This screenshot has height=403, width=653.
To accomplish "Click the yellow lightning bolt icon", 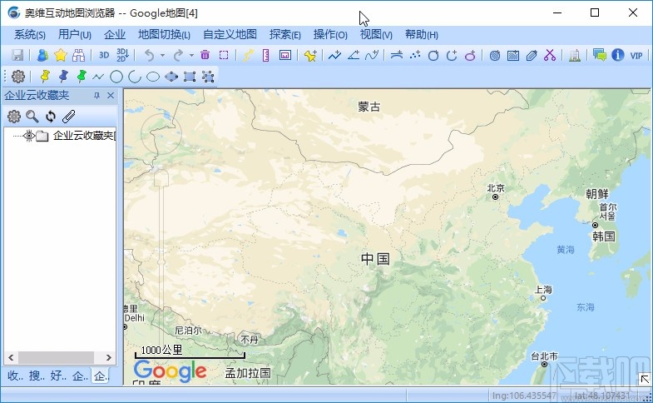I will tap(249, 55).
